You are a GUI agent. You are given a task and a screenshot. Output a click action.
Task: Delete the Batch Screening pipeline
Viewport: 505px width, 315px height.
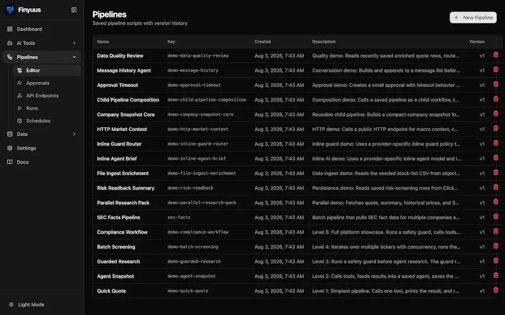tap(496, 246)
